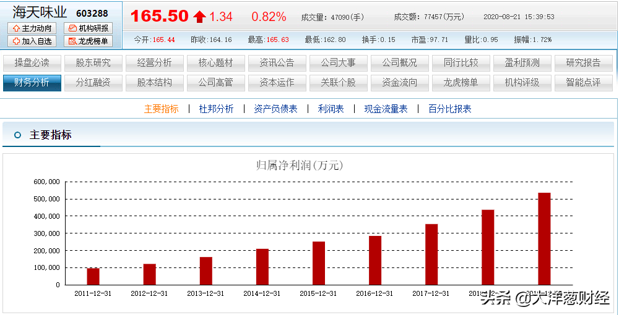Click the 2013-12-31 profit bar
619x315 pixels.
(206, 271)
